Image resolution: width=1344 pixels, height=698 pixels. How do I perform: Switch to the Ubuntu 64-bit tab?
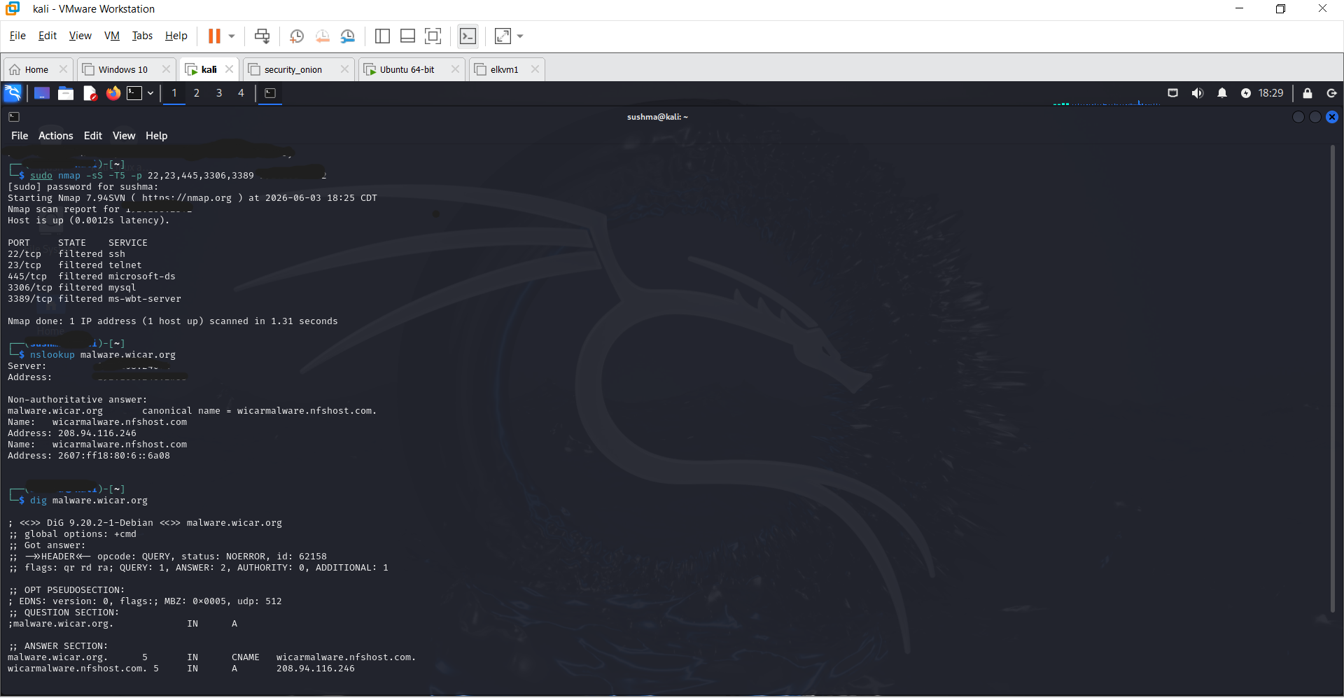click(407, 69)
